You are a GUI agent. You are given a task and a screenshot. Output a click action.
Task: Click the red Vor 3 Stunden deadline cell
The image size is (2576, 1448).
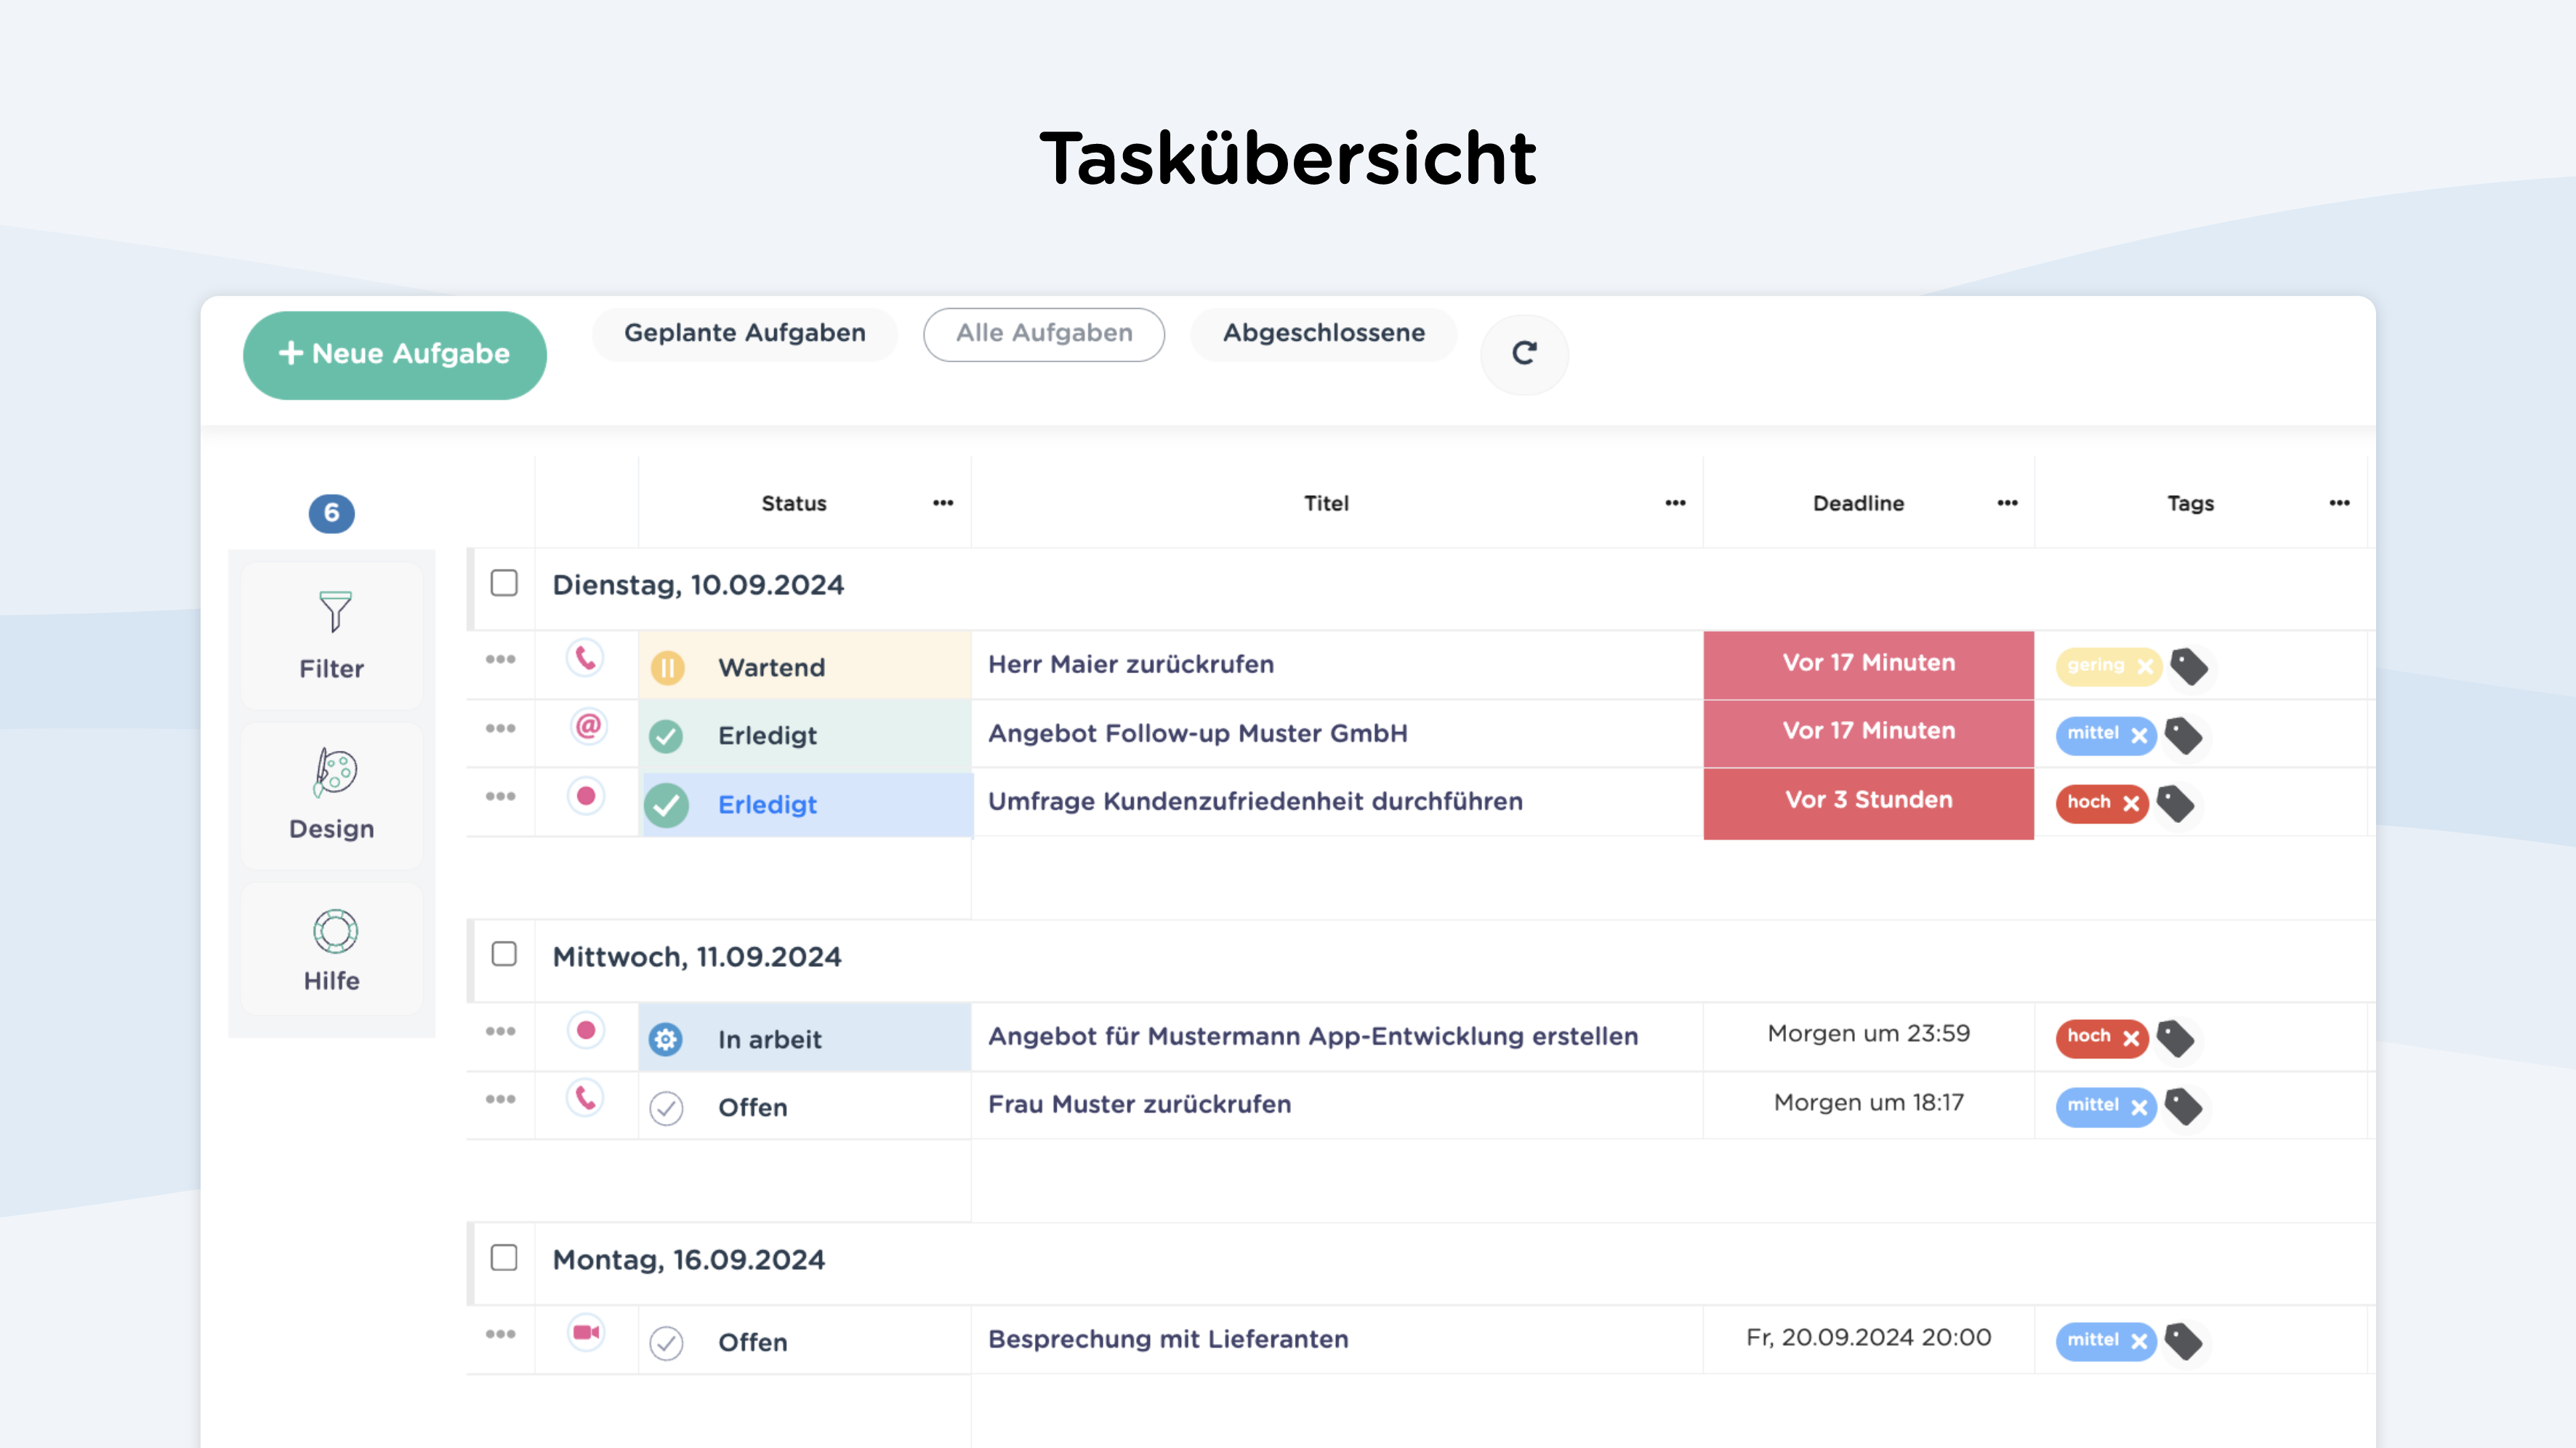(1867, 801)
